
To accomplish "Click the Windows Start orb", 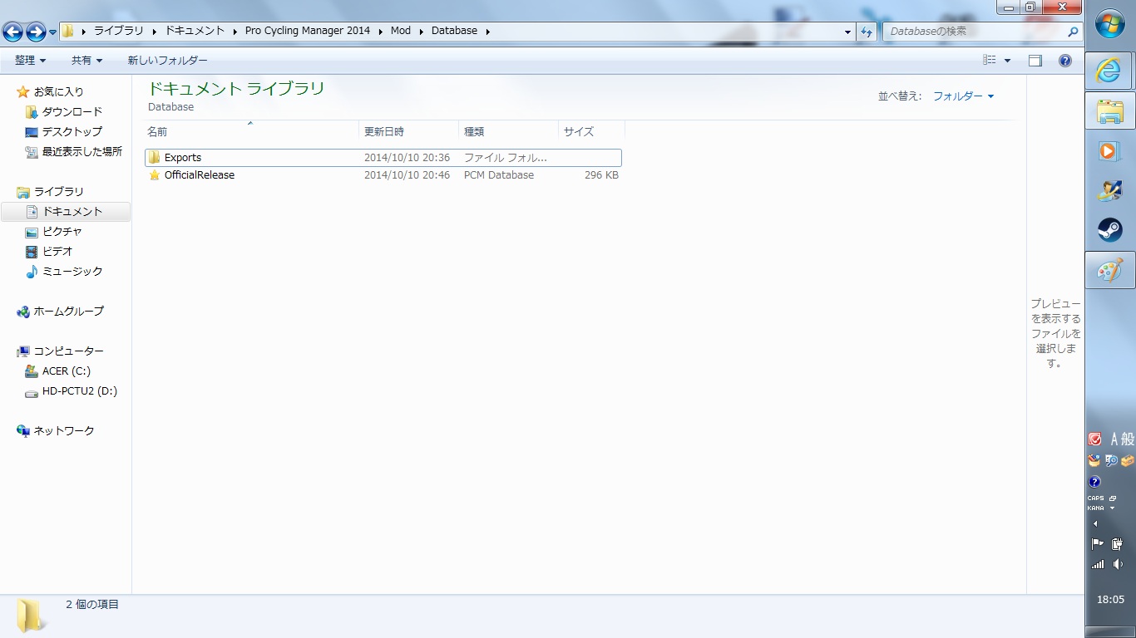I will coord(1109,24).
